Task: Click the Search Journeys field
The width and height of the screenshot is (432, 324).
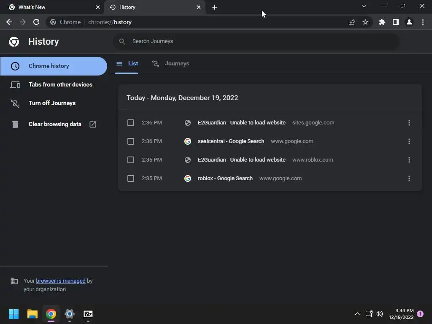Action: [x=256, y=41]
